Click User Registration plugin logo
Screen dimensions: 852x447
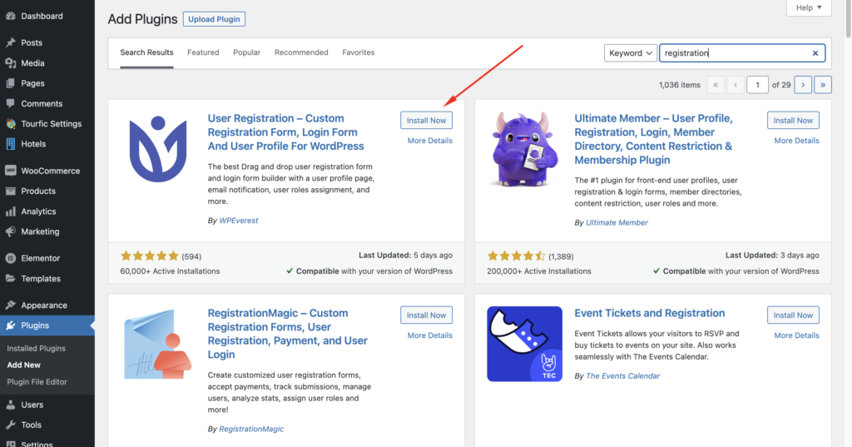pos(158,149)
